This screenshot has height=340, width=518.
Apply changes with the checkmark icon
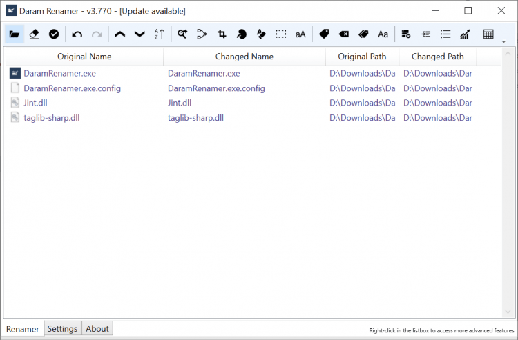54,34
